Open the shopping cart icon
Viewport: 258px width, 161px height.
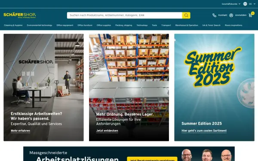(250, 15)
